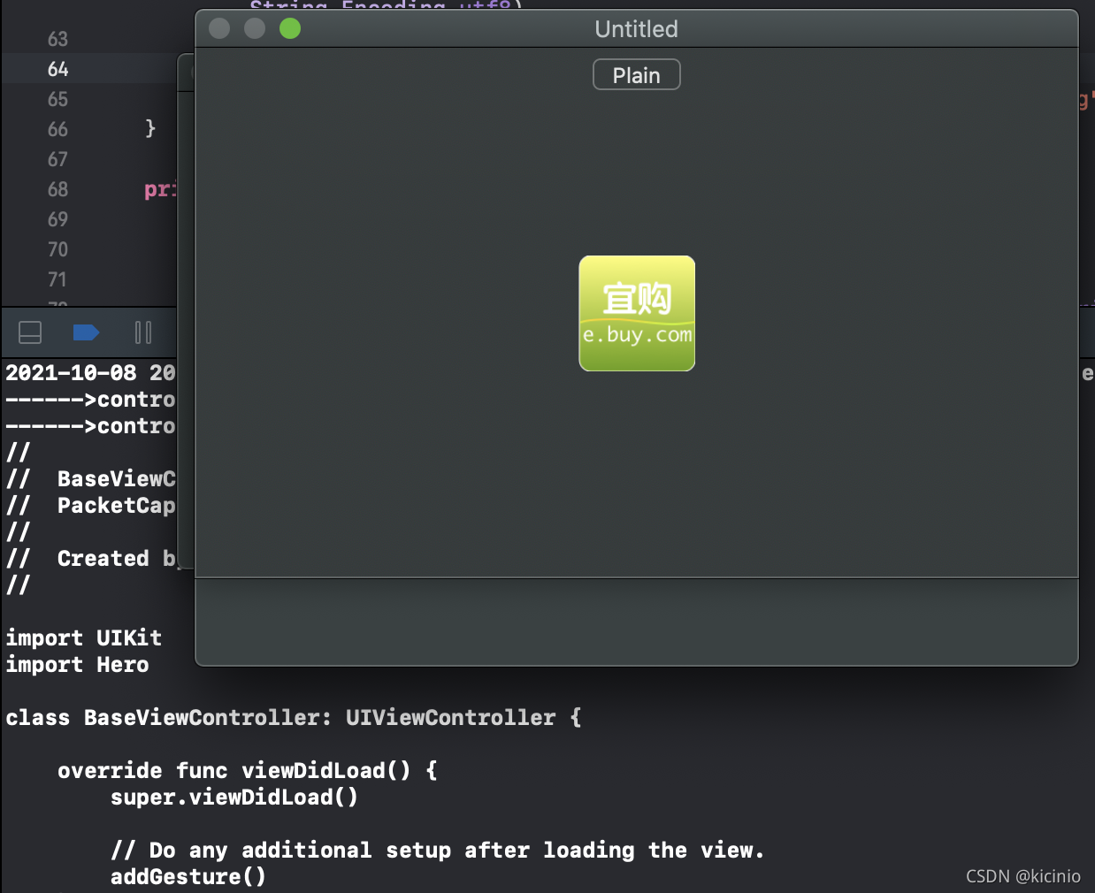The width and height of the screenshot is (1095, 893).
Task: Click line number 64 in the gutter
Action: (x=58, y=69)
